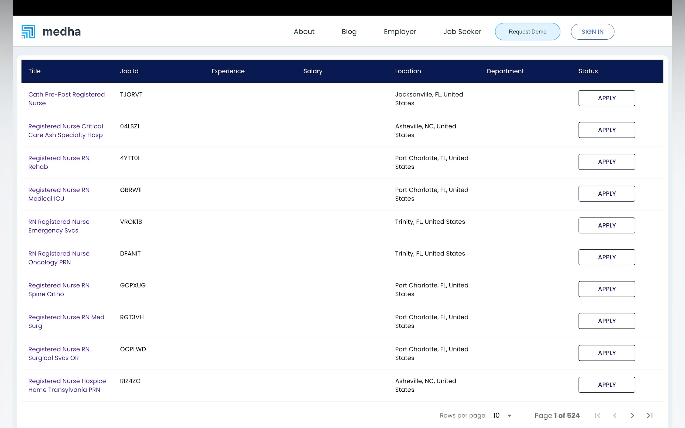This screenshot has width=685, height=428.
Task: Open the rows per page dropdown
Action: pyautogui.click(x=502, y=415)
